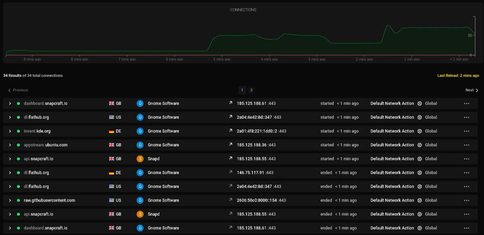Click Next to view more connections
Screen dimensions: 484x235
point(472,90)
